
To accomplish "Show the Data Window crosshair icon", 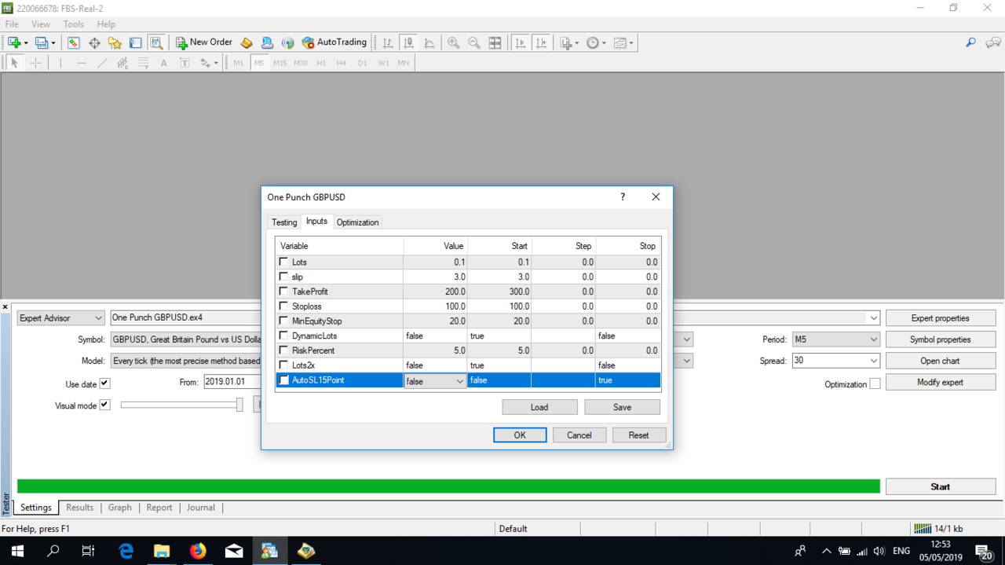I will (94, 42).
